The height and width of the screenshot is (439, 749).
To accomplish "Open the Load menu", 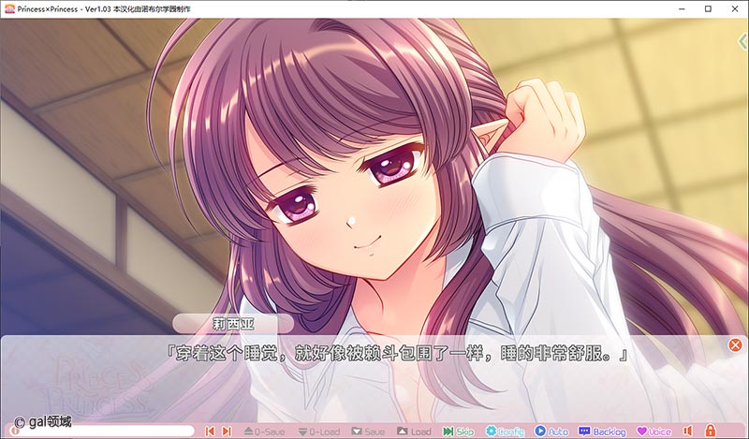I will pos(415,432).
